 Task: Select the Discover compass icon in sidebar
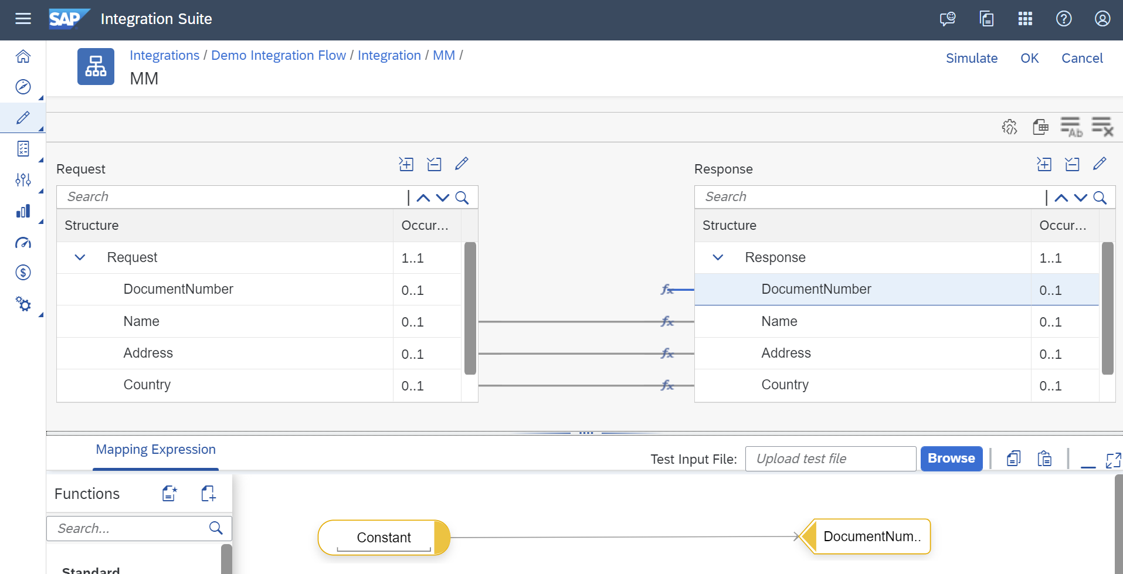[x=22, y=87]
